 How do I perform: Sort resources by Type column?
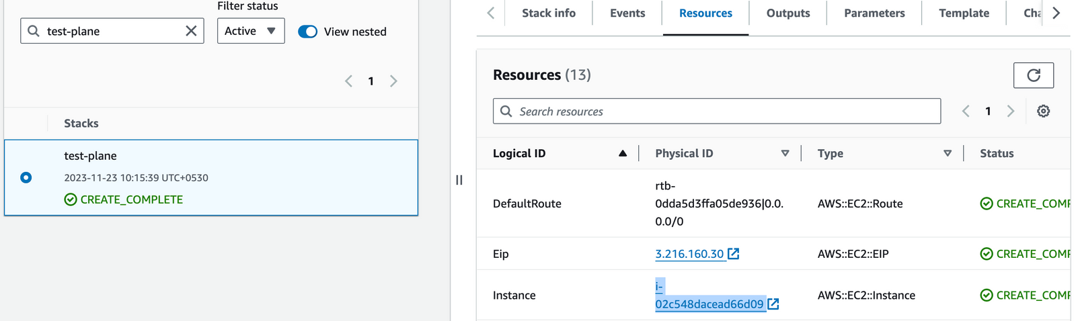[947, 154]
